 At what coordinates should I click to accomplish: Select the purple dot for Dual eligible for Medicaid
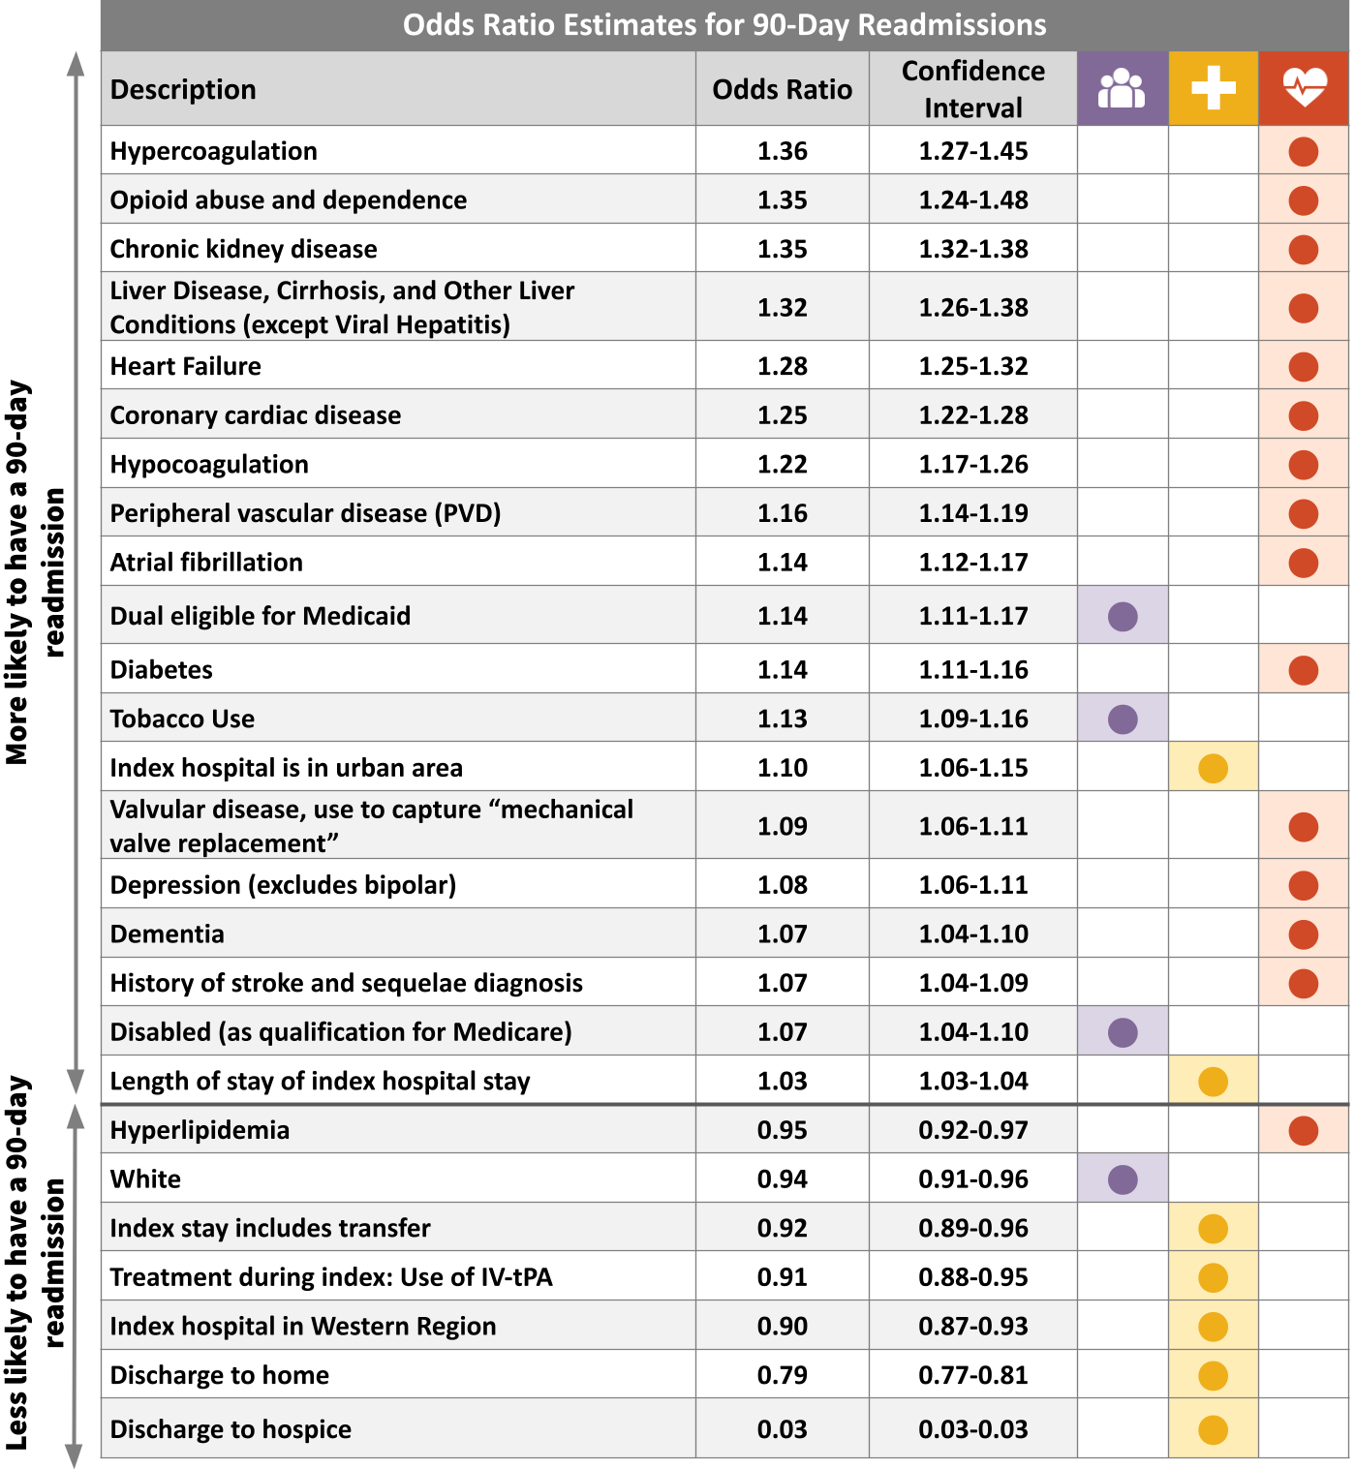[1122, 615]
